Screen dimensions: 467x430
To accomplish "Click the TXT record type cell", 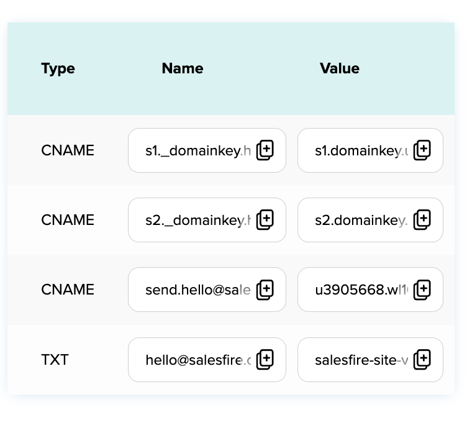I will point(55,360).
